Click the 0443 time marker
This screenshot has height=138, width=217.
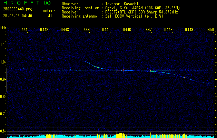point(65,29)
